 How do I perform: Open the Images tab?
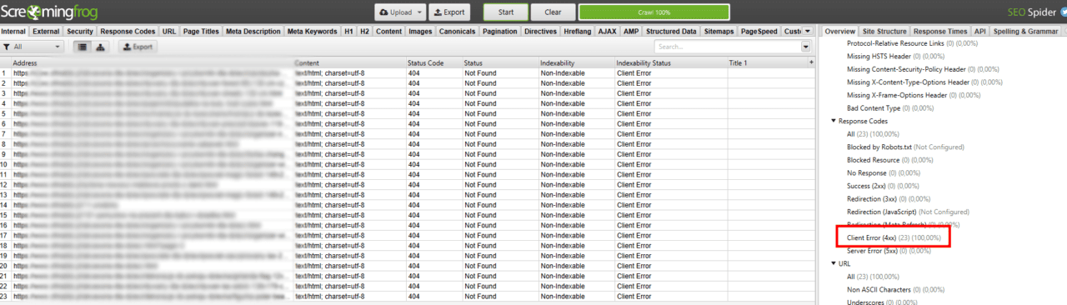point(420,31)
